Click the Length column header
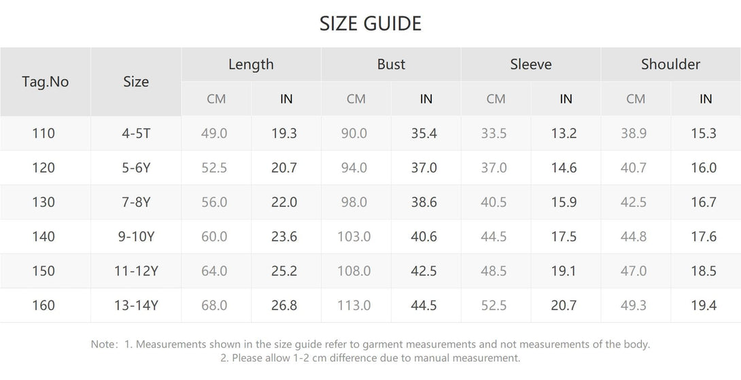Viewport: 741px width, 380px height. pos(251,65)
